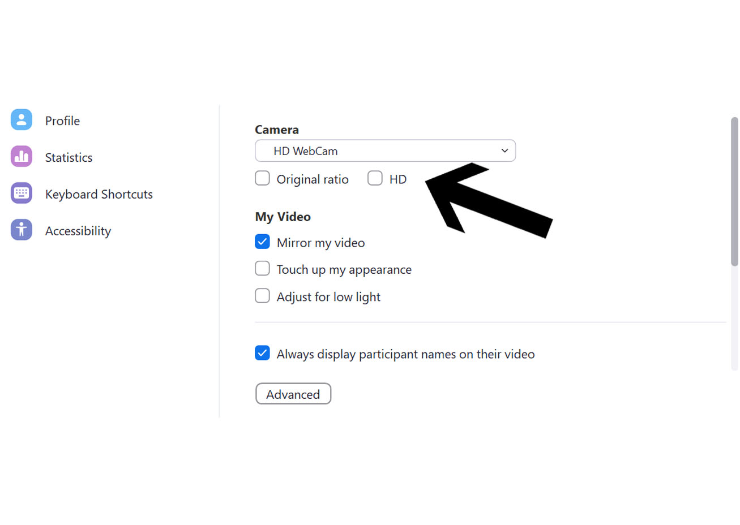Uncheck the Mirror my video checkbox
The height and width of the screenshot is (525, 740).
(262, 242)
